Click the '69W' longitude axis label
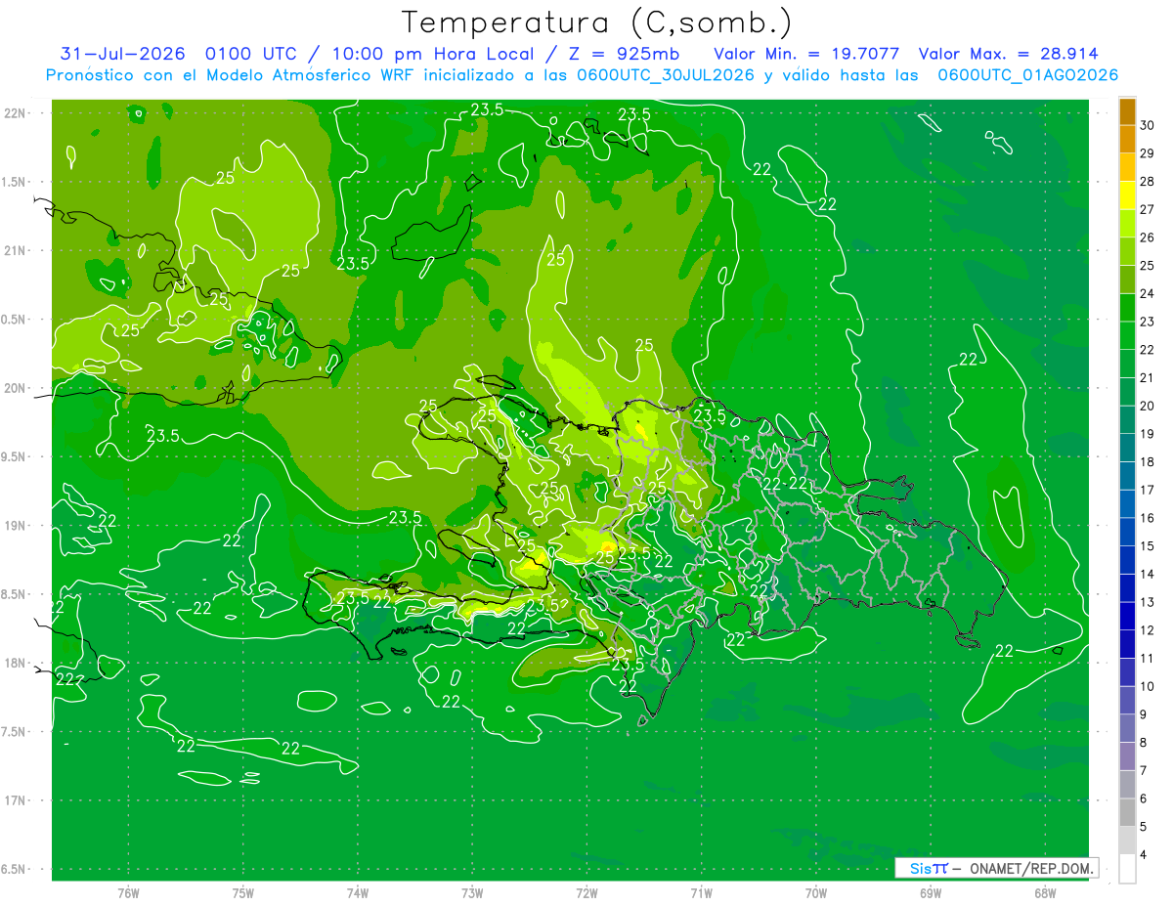The image size is (1173, 906). point(930,893)
